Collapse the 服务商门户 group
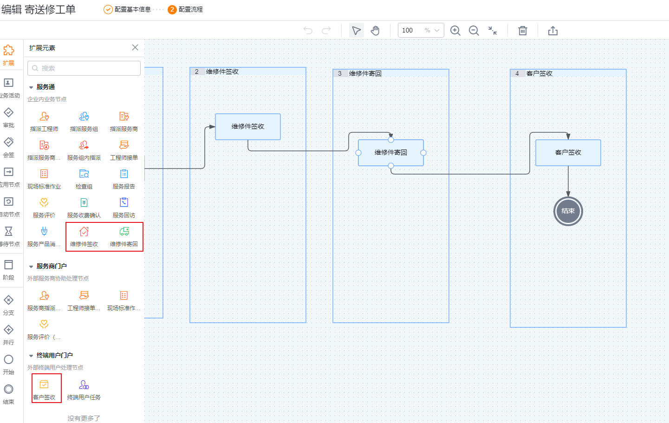Image resolution: width=669 pixels, height=423 pixels. pyautogui.click(x=31, y=267)
